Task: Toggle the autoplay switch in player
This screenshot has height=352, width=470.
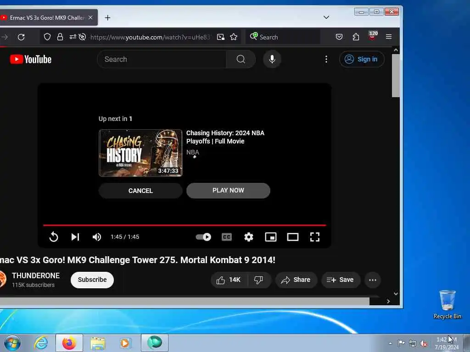Action: pos(203,237)
